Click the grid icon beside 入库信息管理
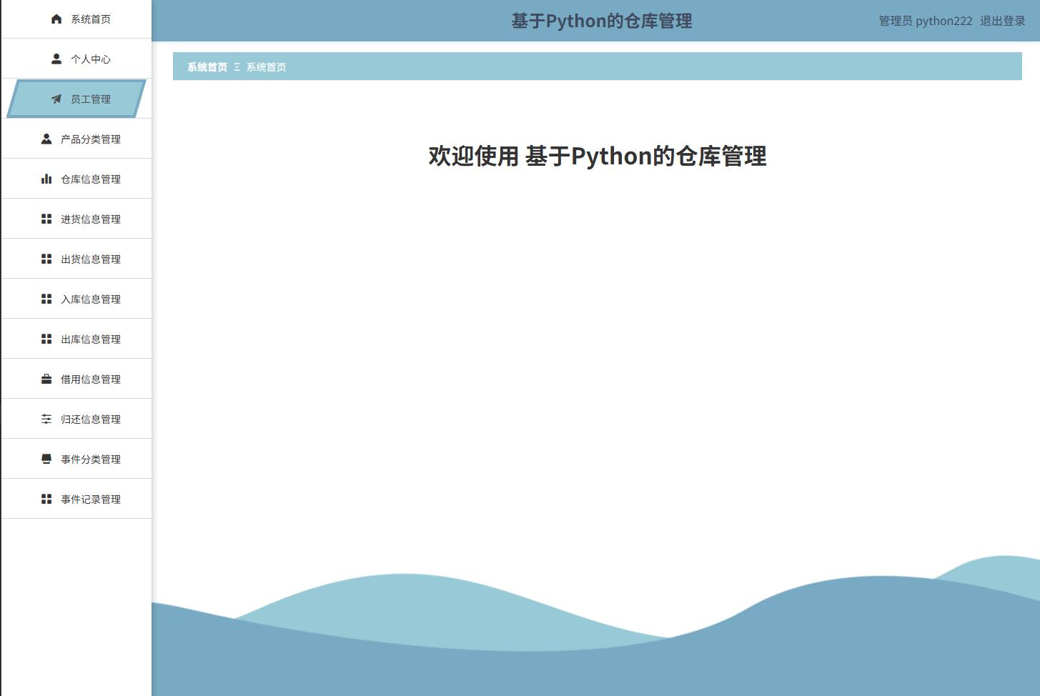 click(x=46, y=299)
